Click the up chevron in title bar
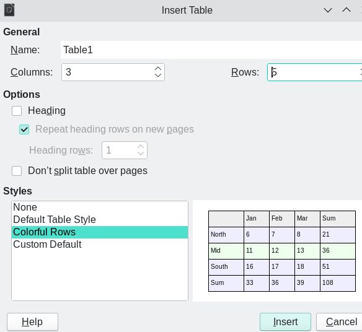This screenshot has width=362, height=332. [x=347, y=10]
